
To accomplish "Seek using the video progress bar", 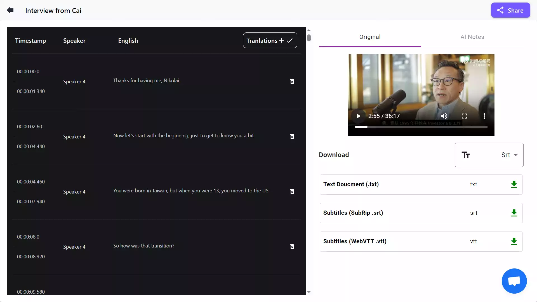I will 421,127.
